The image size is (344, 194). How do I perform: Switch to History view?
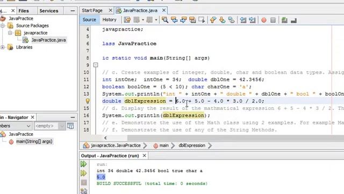109,19
